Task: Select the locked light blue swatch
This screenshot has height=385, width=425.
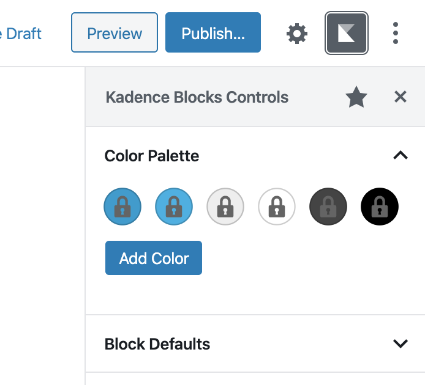Action: coord(174,207)
